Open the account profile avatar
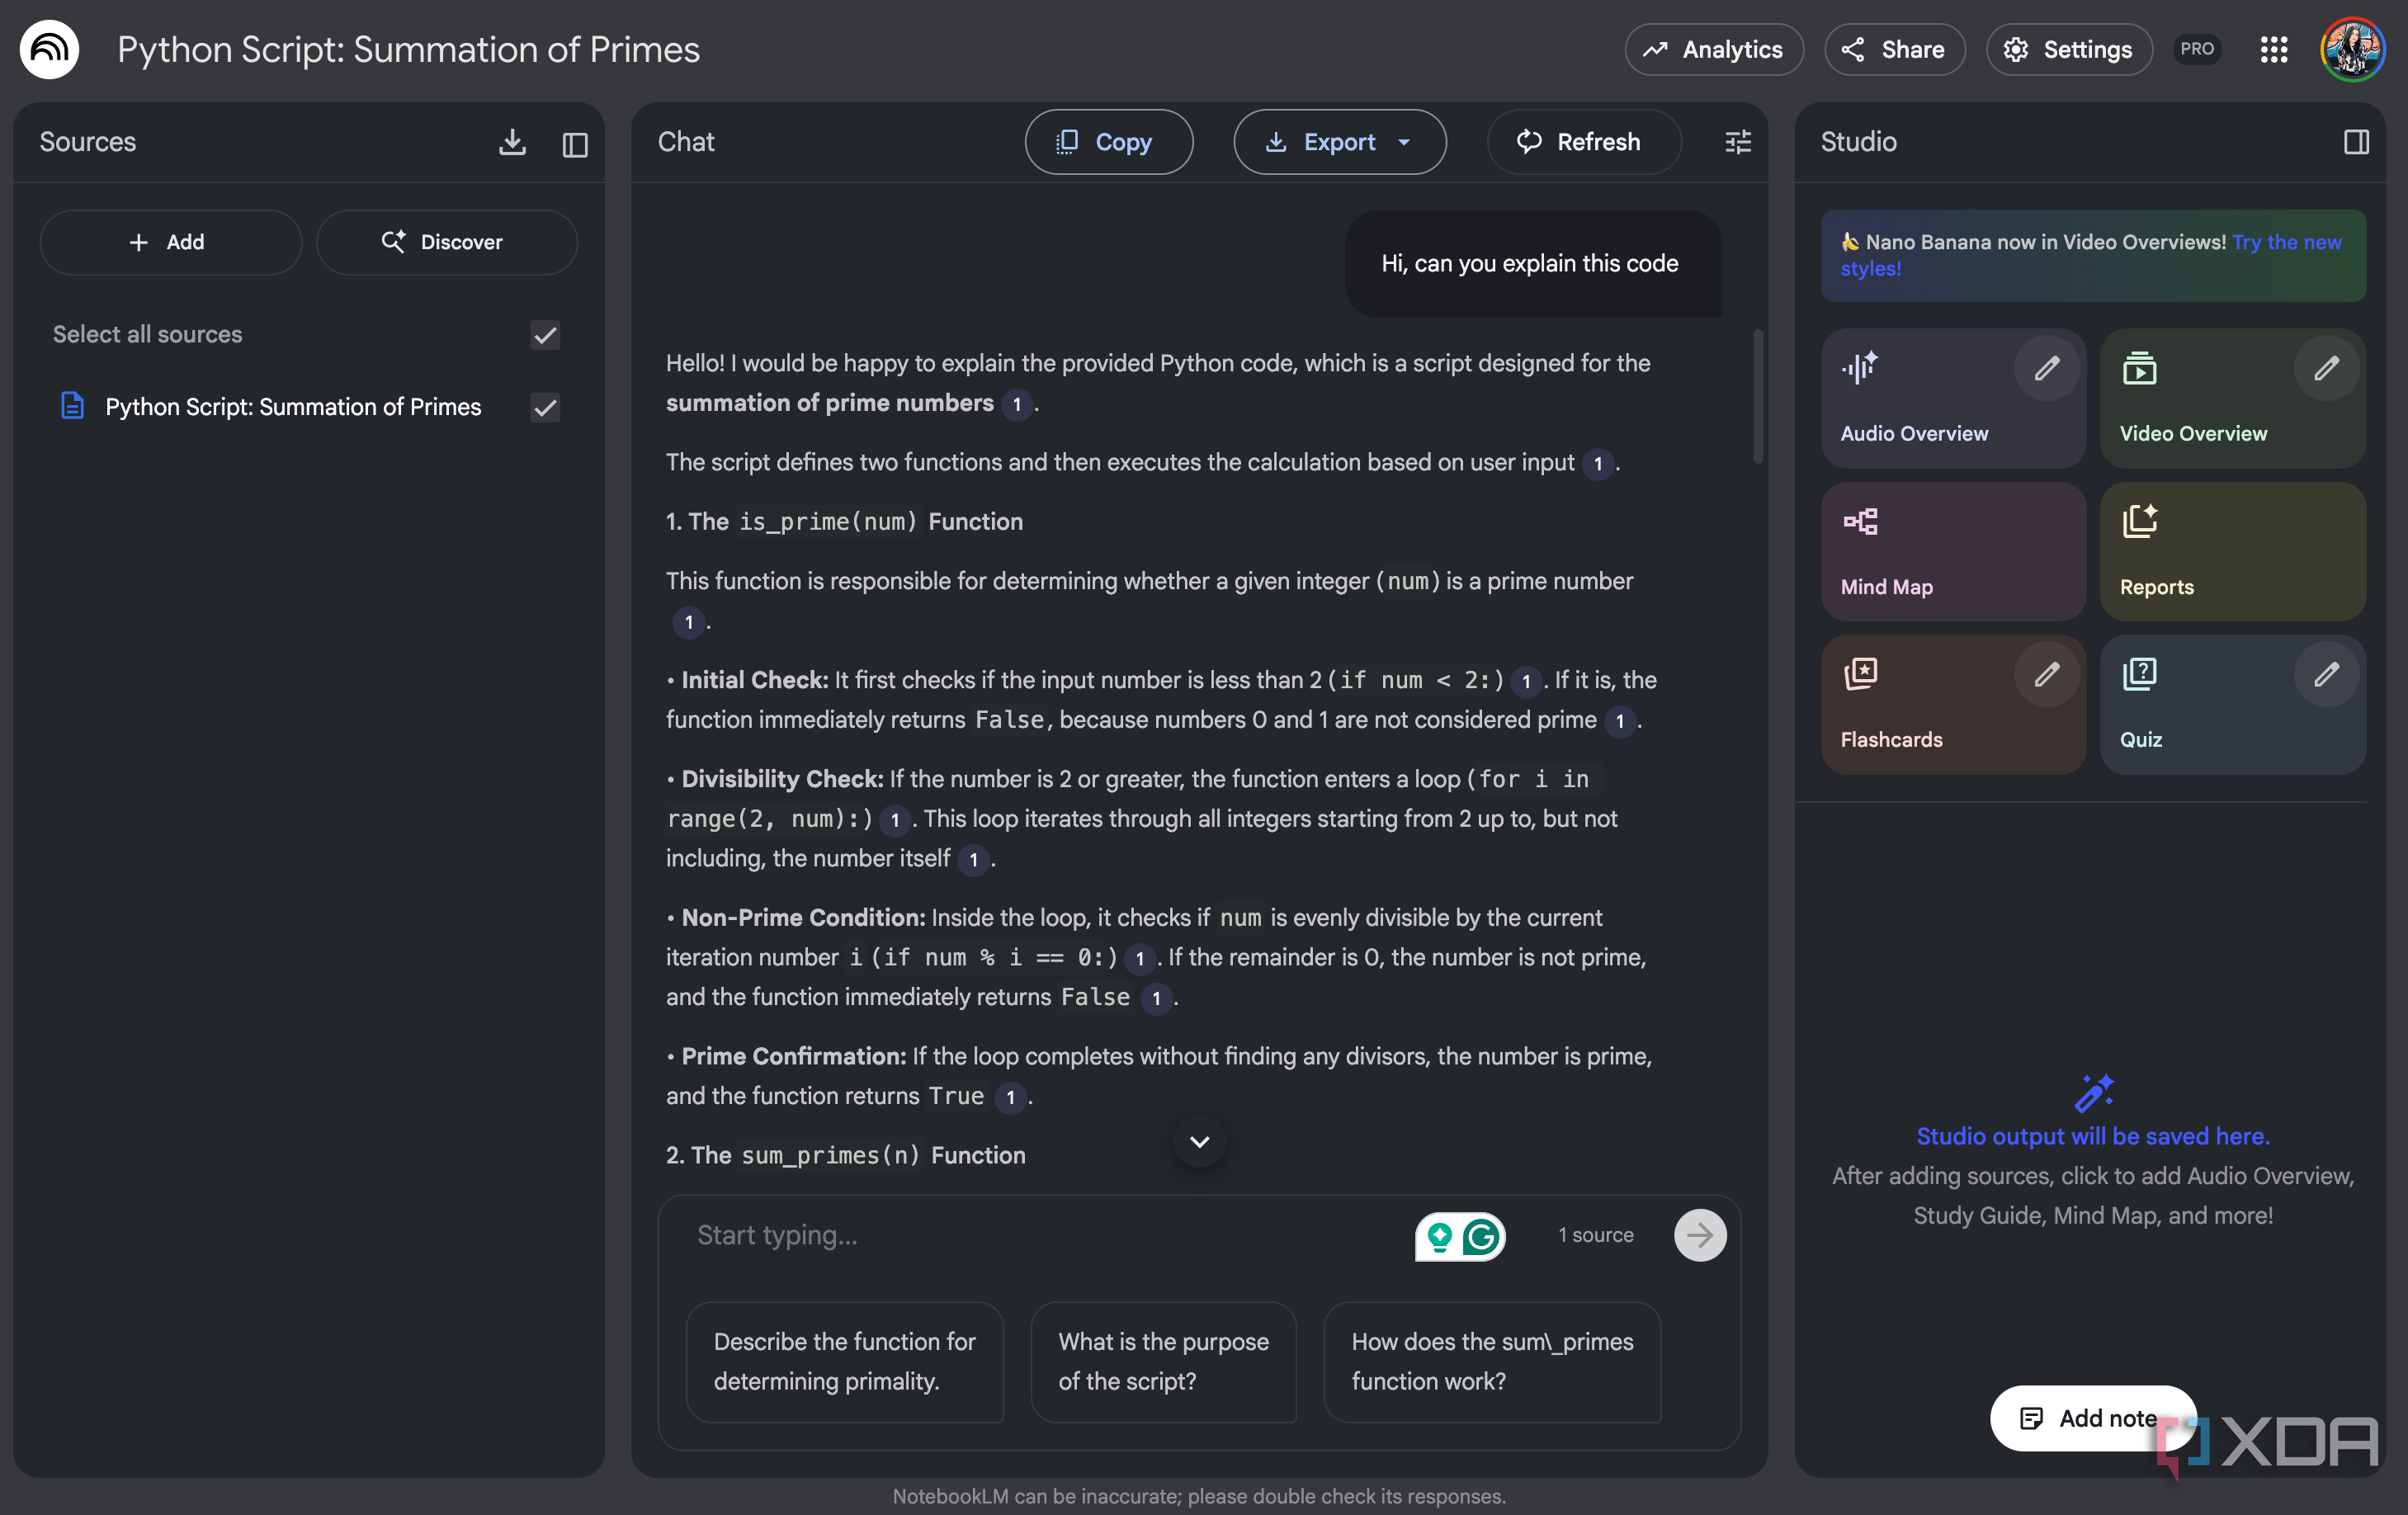 click(2352, 49)
